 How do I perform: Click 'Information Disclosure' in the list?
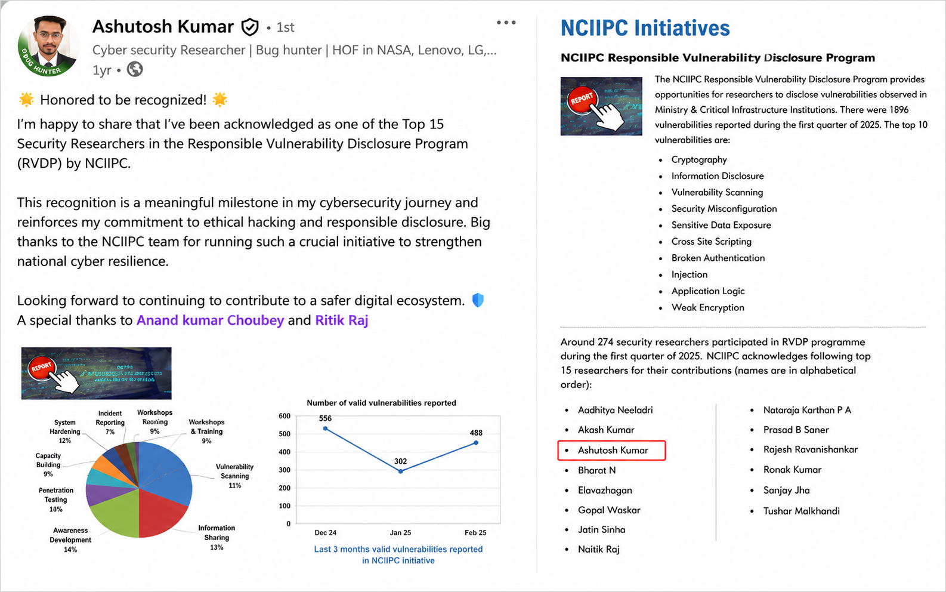[718, 176]
